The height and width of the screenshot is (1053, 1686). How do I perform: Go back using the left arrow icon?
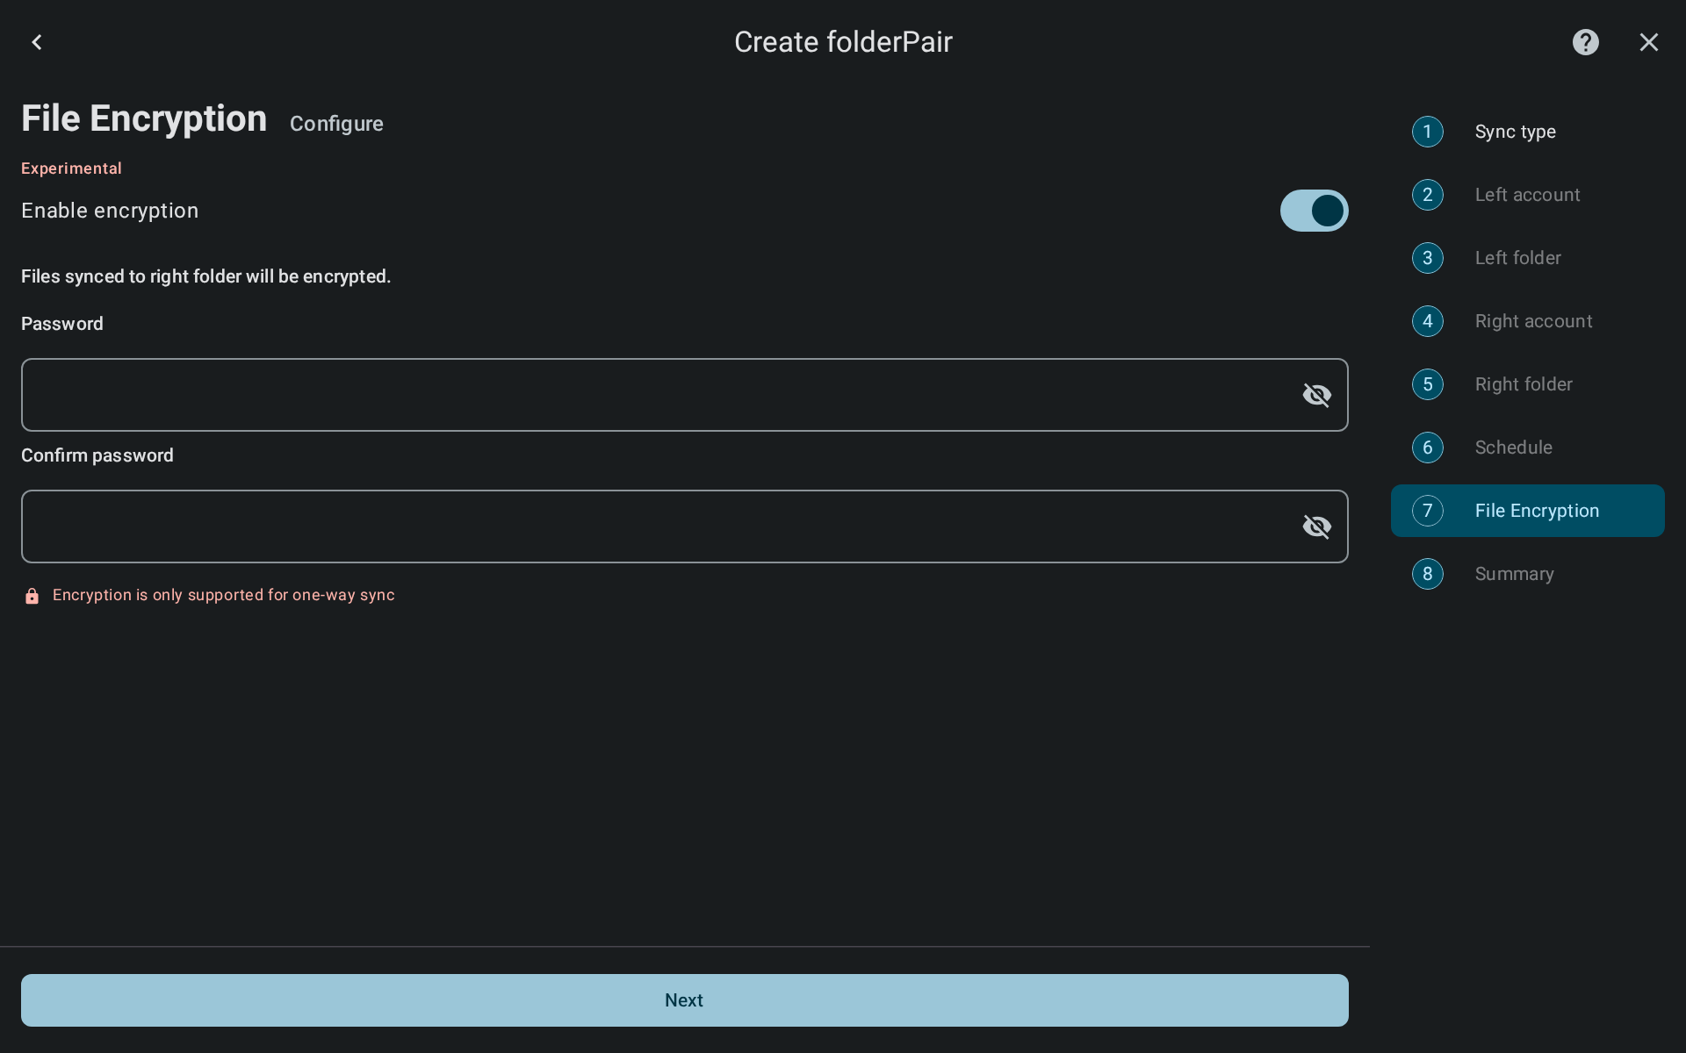37,42
